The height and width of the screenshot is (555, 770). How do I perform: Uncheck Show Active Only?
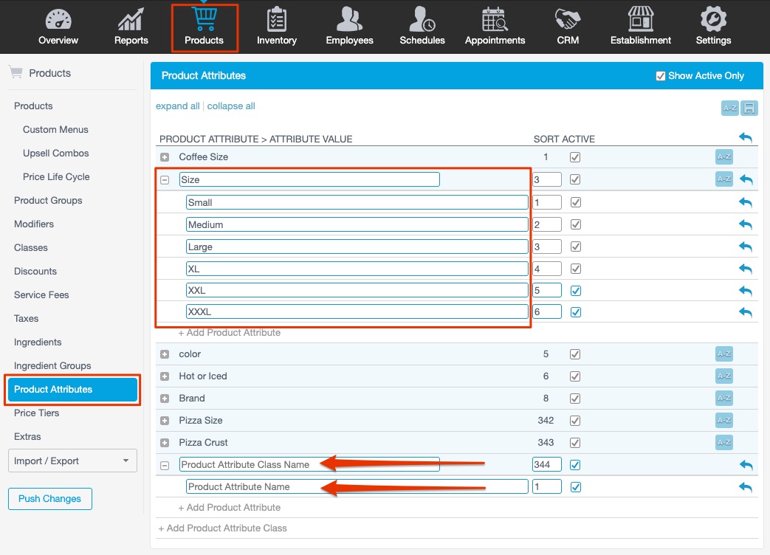point(661,75)
